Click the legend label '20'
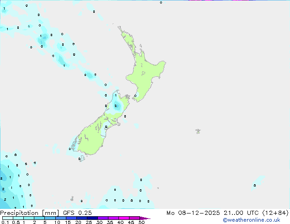Viewport: 290px width, 224px height. (x=78, y=222)
